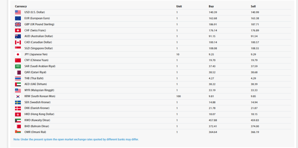The width and height of the screenshot is (298, 148).
Task: Select the Japanese Yen flag icon
Action: (18, 54)
